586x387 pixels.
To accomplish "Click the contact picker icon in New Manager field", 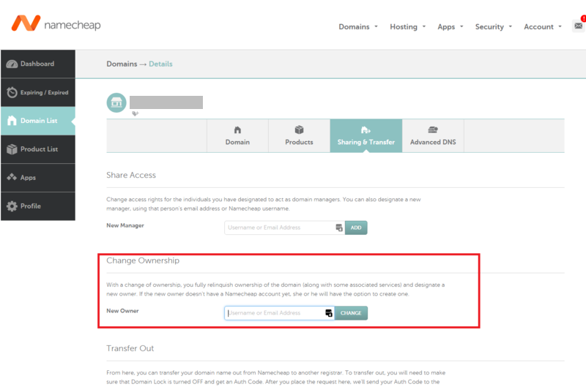I will tap(339, 228).
